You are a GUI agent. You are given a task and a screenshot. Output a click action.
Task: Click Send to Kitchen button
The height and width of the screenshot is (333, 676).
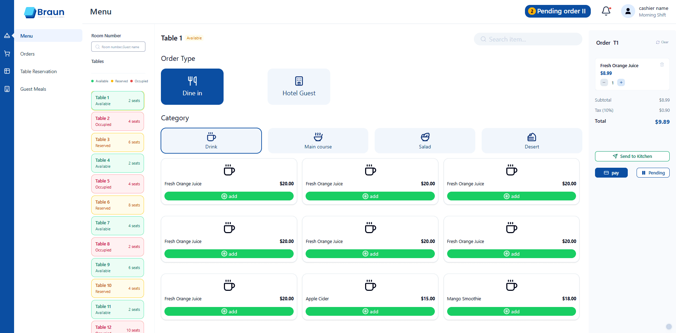coord(632,156)
